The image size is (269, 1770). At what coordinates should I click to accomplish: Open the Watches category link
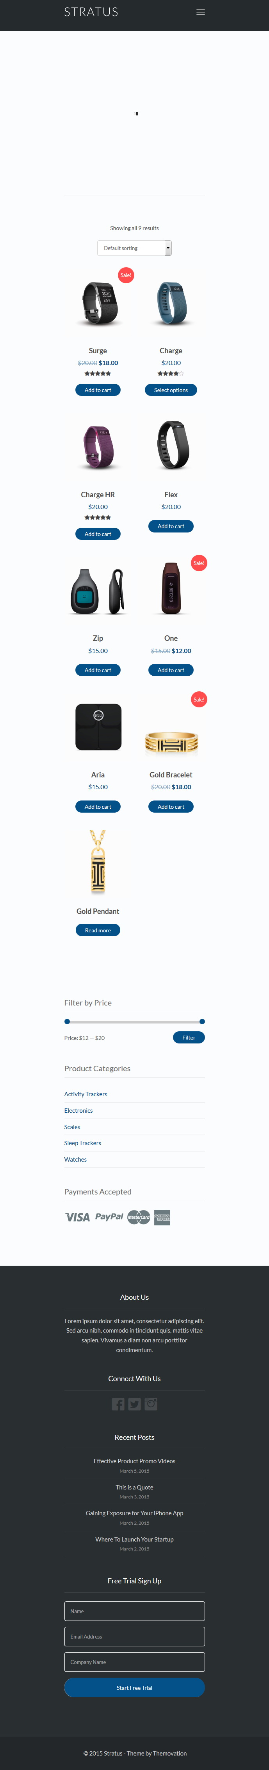[x=75, y=1159]
